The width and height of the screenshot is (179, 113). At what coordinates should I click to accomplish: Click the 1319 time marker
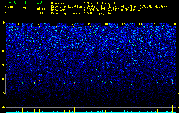click(x=156, y=24)
